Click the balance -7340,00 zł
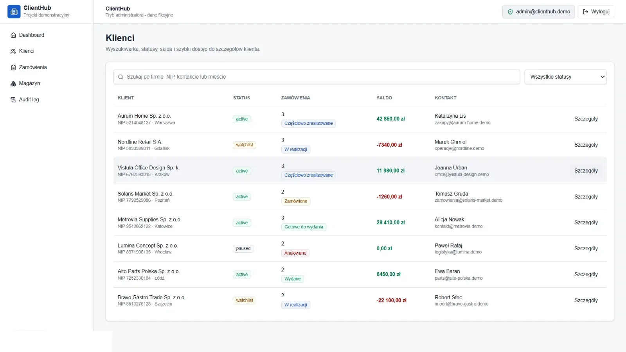 click(389, 145)
